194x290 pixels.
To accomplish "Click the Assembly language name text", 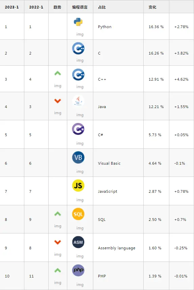I will [117, 248].
